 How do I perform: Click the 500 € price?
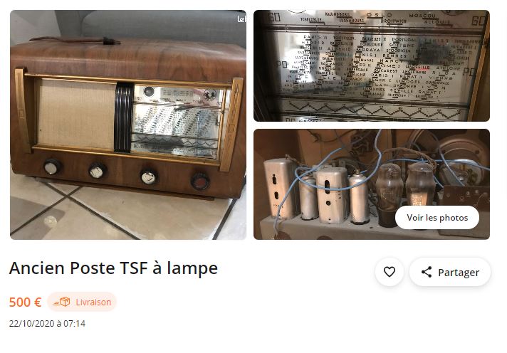(x=25, y=302)
